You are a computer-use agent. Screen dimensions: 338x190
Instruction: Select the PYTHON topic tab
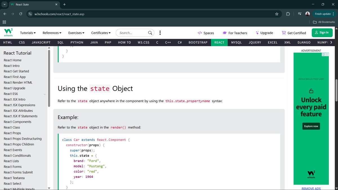(77, 43)
